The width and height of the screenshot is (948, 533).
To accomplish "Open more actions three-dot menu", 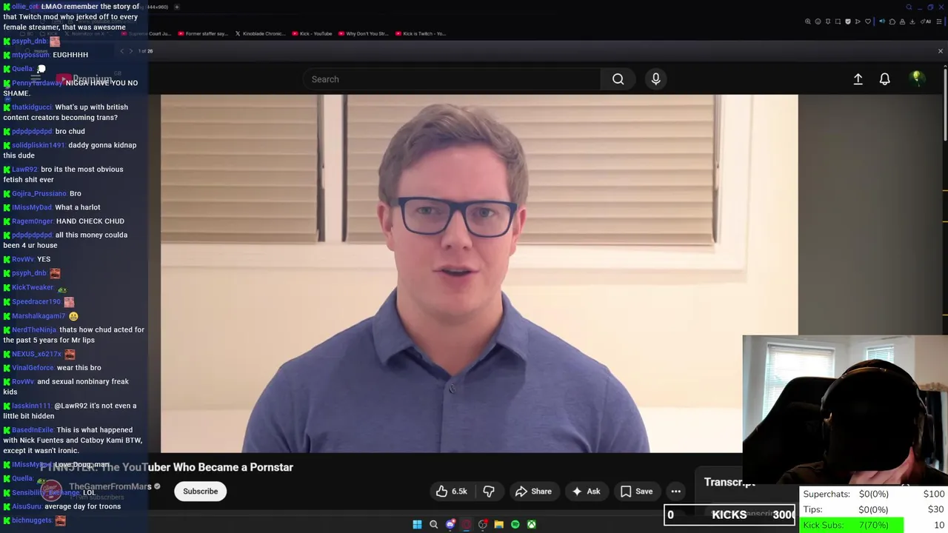I will (x=675, y=491).
